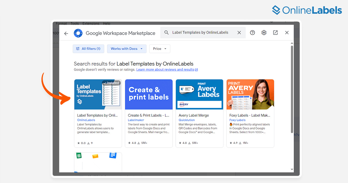Screen dimensions: 348x183
Task: Select the Avery Label Merge card title
Action: click(194, 115)
